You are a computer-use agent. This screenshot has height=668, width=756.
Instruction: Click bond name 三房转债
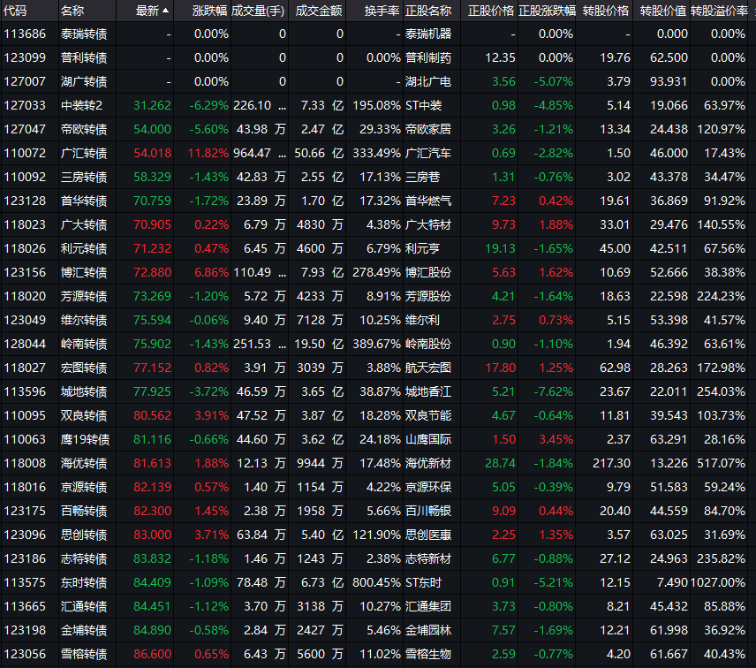(84, 177)
